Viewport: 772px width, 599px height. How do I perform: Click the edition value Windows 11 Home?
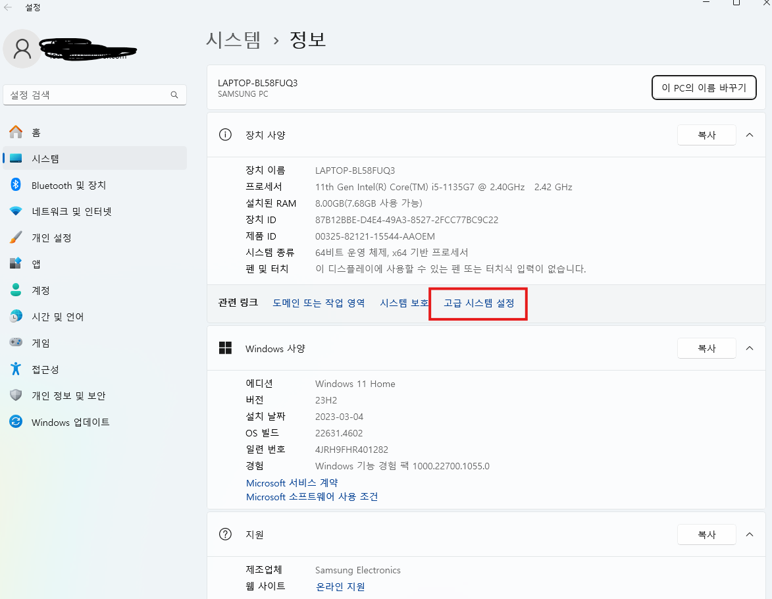(355, 384)
